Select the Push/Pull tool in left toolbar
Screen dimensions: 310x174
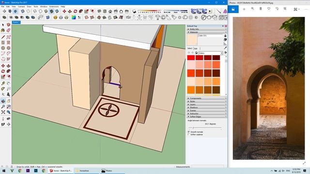point(8,66)
